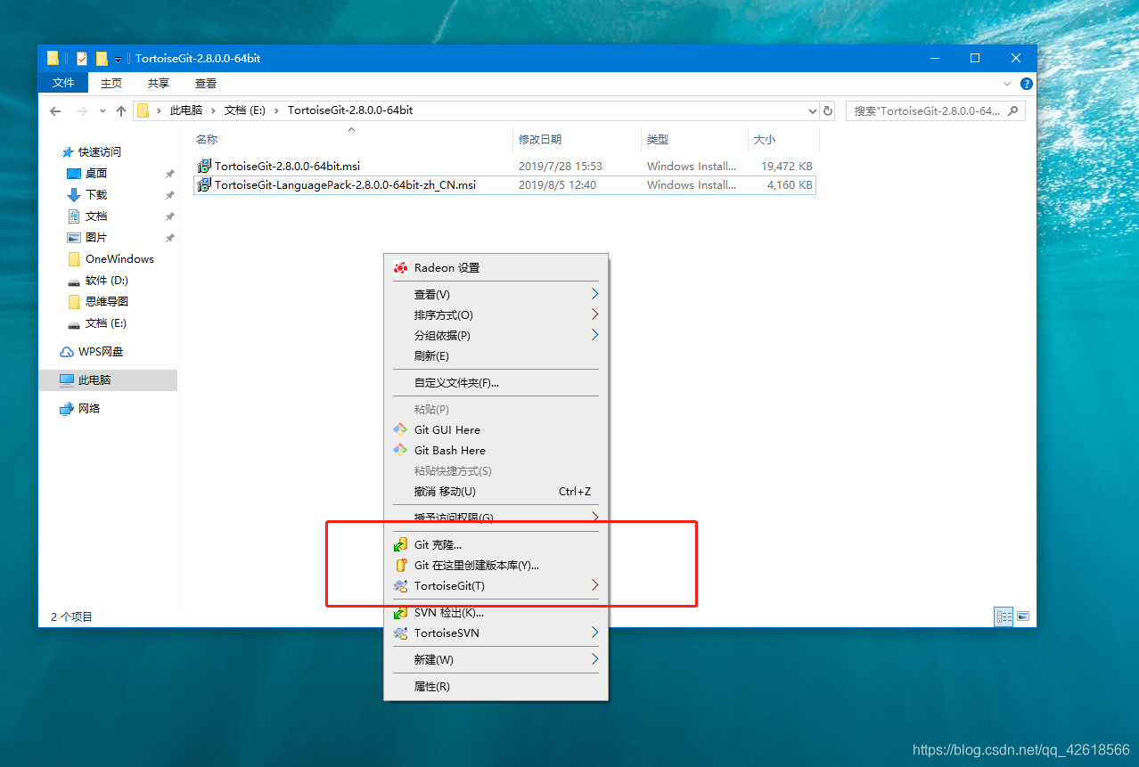Image resolution: width=1139 pixels, height=767 pixels.
Task: Open the 主页 ribbon tab
Action: pyautogui.click(x=111, y=83)
